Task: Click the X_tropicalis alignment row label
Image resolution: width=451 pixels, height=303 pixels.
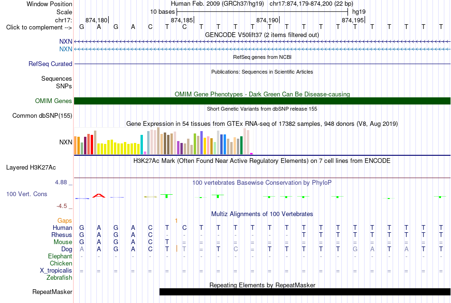Action: pos(56,271)
